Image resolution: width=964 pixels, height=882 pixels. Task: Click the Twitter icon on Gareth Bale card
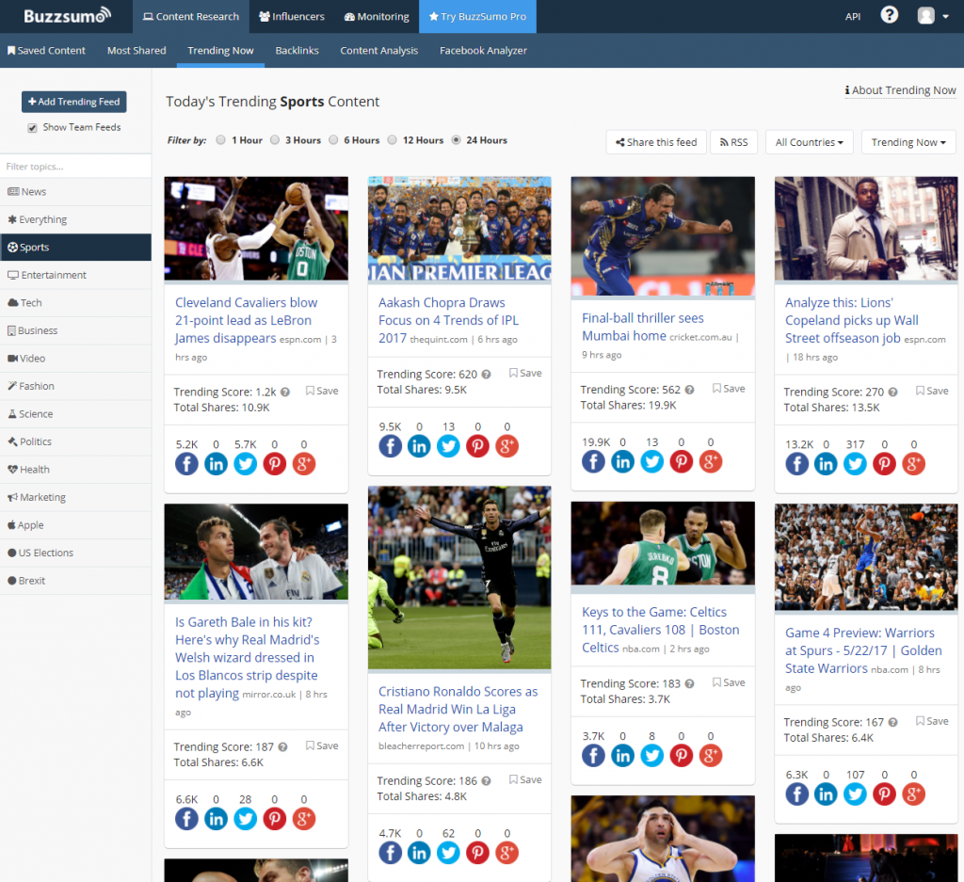point(246,819)
